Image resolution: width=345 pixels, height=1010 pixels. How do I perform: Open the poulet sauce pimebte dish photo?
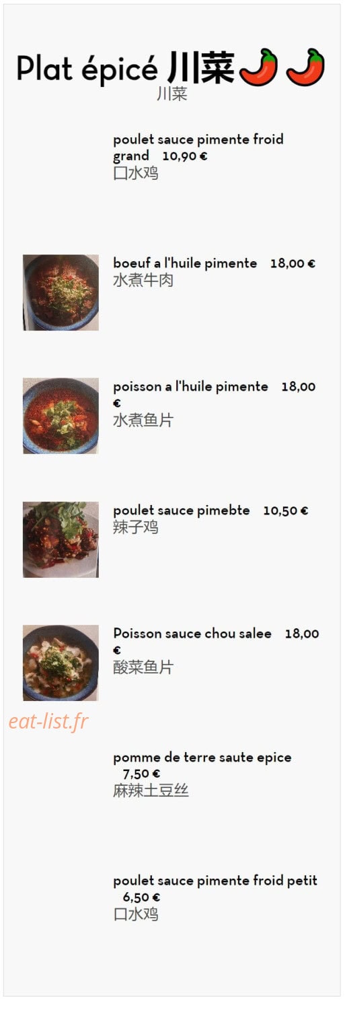[61, 539]
